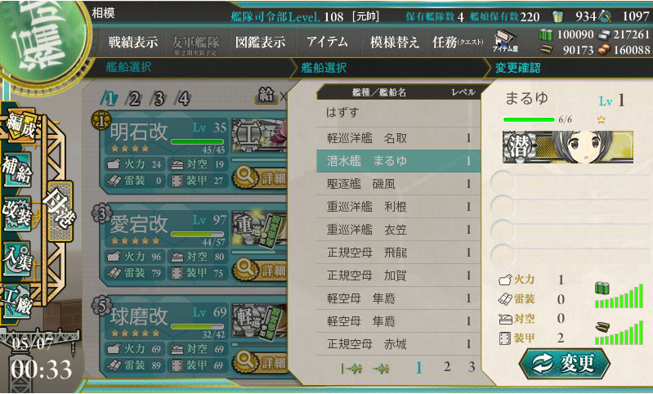Image resolution: width=653 pixels, height=394 pixels.
Task: Open the 改装 remodel icon
Action: [17, 213]
